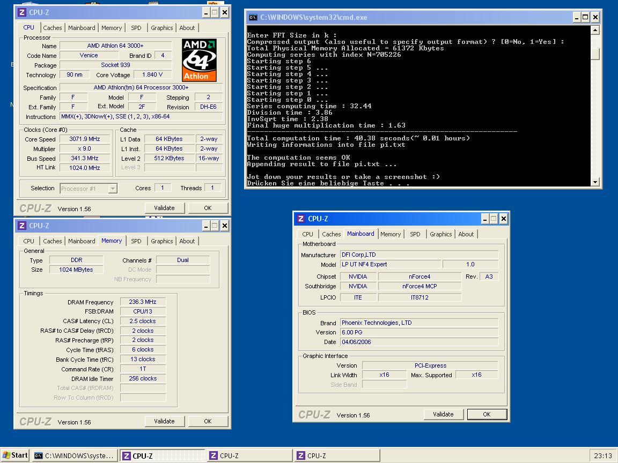
Task: Click 'Total computation time : 40.38 seconds' line
Action: (x=358, y=138)
